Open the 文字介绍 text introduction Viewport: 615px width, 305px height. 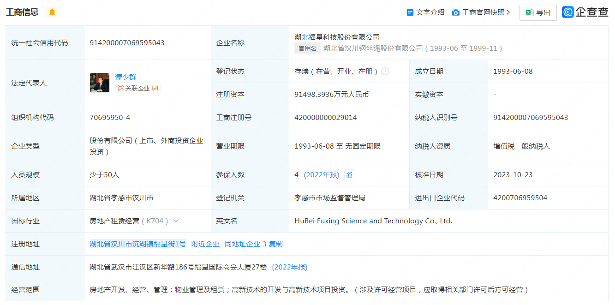pyautogui.click(x=425, y=12)
